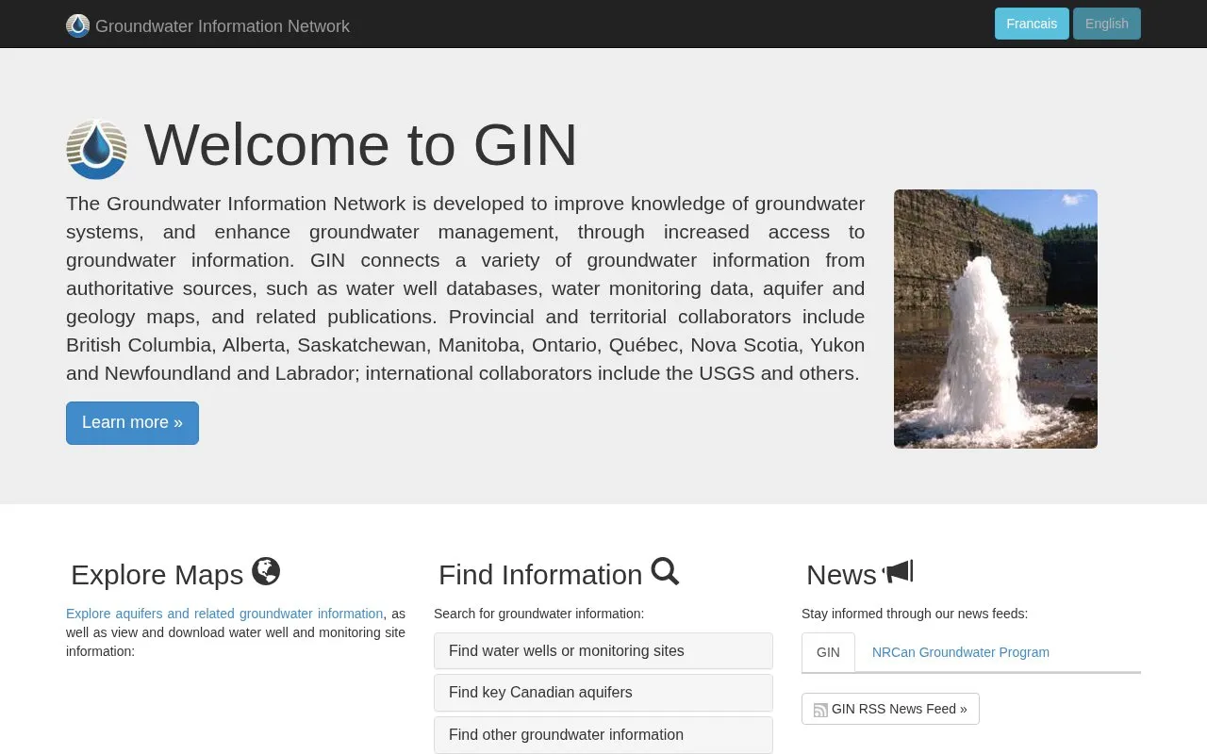Click the globe icon next to Explore Maps
This screenshot has height=754, width=1207.
tap(266, 571)
